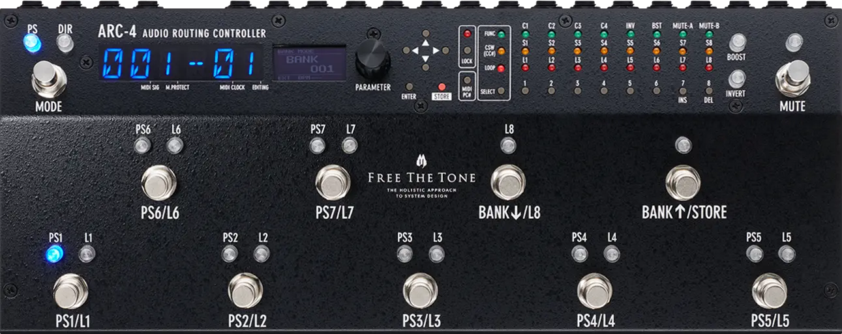Viewport: 842px width, 334px height.
Task: Click the 'MIDI CLOCK' label under display
Action: pos(232,87)
